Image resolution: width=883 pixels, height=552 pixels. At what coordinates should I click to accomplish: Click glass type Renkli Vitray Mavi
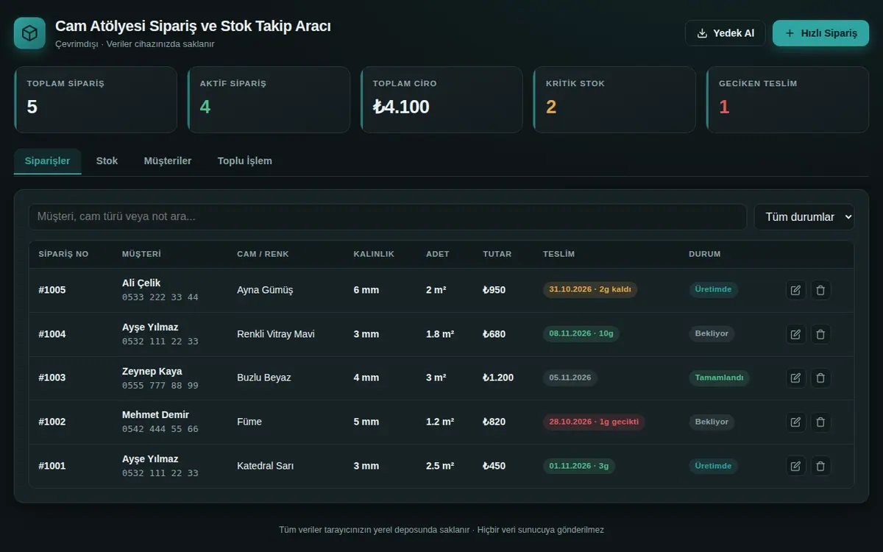(276, 334)
